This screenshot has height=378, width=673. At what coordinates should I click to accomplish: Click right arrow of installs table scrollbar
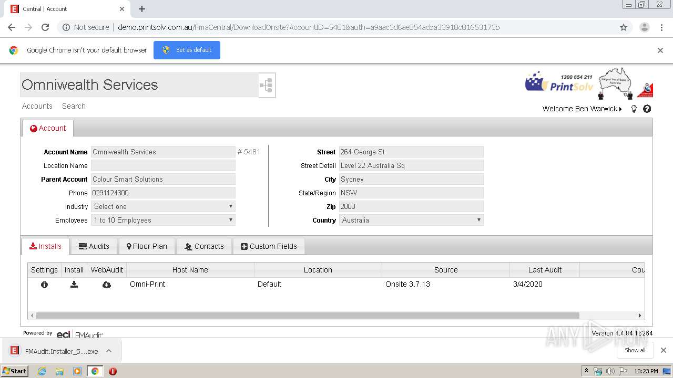tap(640, 316)
